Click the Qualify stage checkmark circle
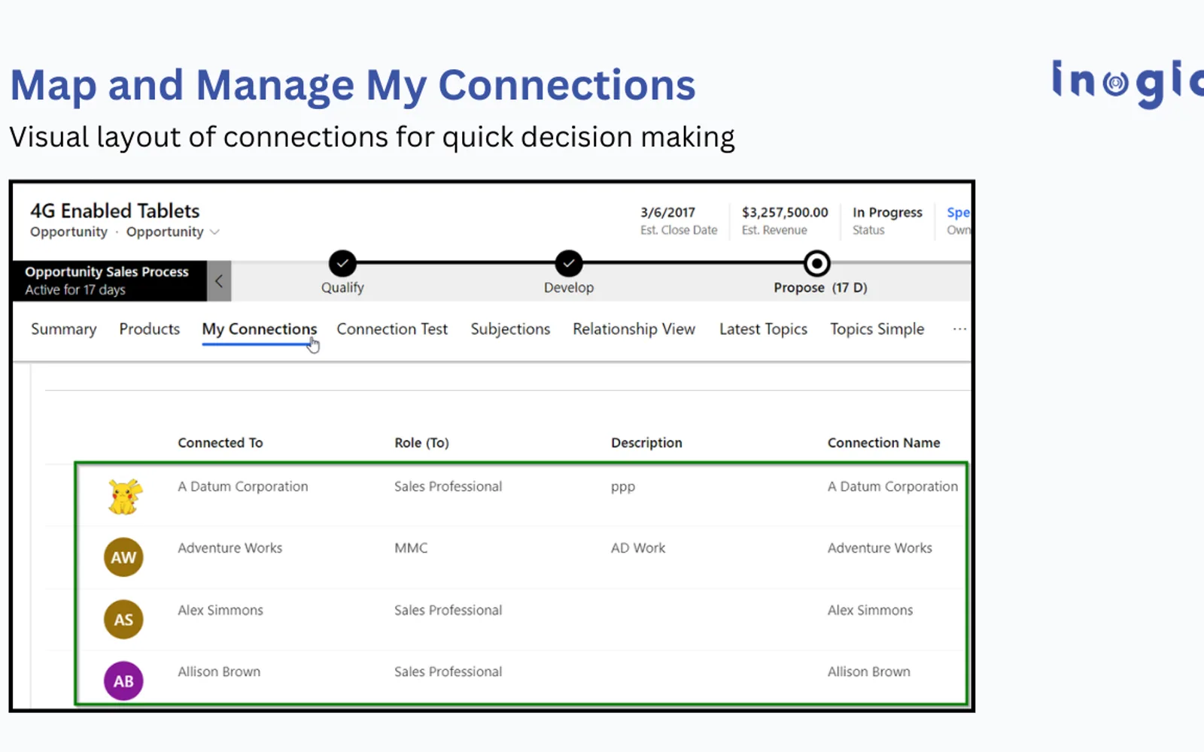This screenshot has width=1204, height=752. (342, 264)
